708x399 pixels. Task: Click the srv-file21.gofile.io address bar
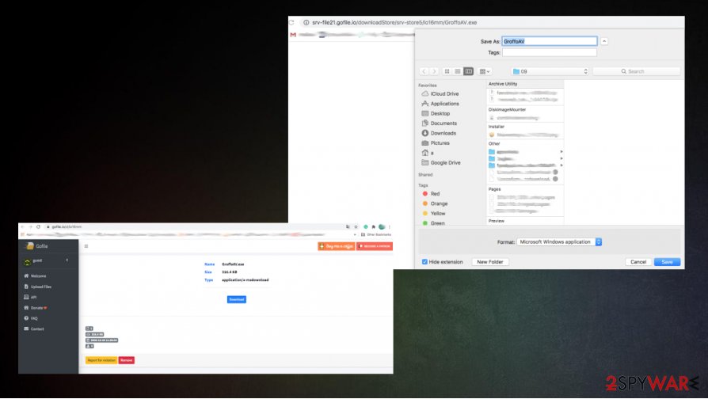coord(394,22)
